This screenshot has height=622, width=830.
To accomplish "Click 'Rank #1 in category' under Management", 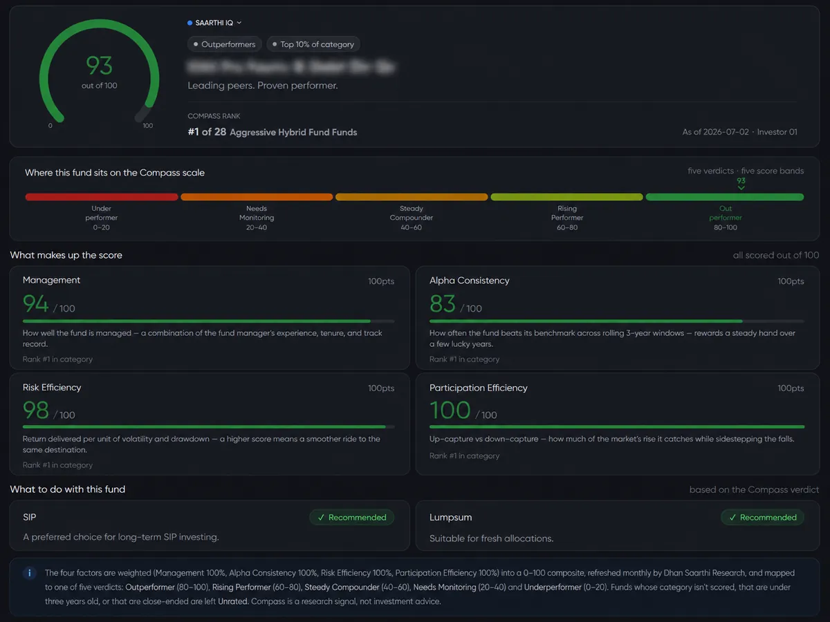I will tap(57, 359).
